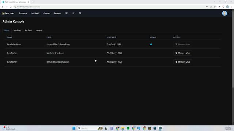The image size is (234, 131).
Task: Open the Spotify taskbar icon
Action: (x=128, y=128)
